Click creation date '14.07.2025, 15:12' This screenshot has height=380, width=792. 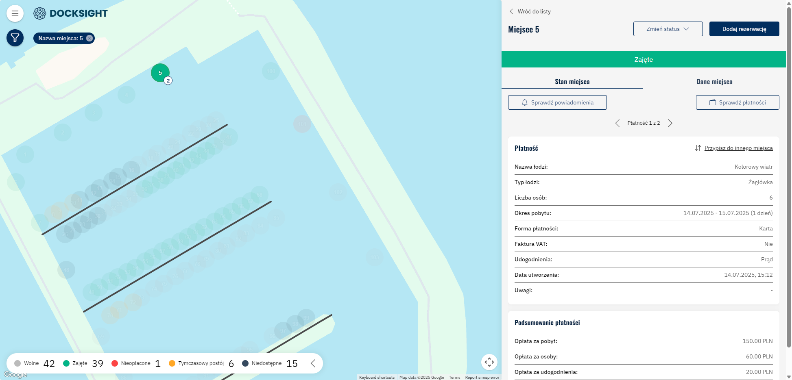(748, 275)
